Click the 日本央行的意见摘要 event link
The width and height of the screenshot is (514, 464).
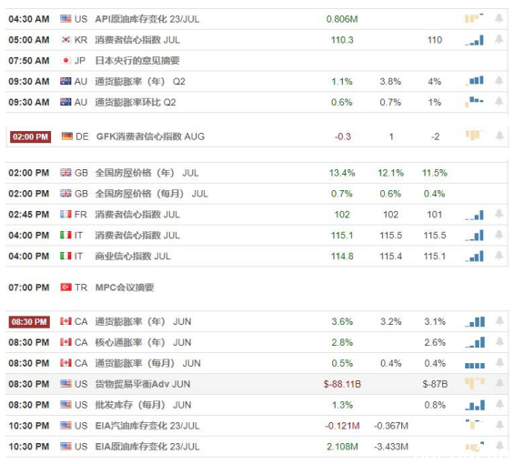[x=137, y=61]
